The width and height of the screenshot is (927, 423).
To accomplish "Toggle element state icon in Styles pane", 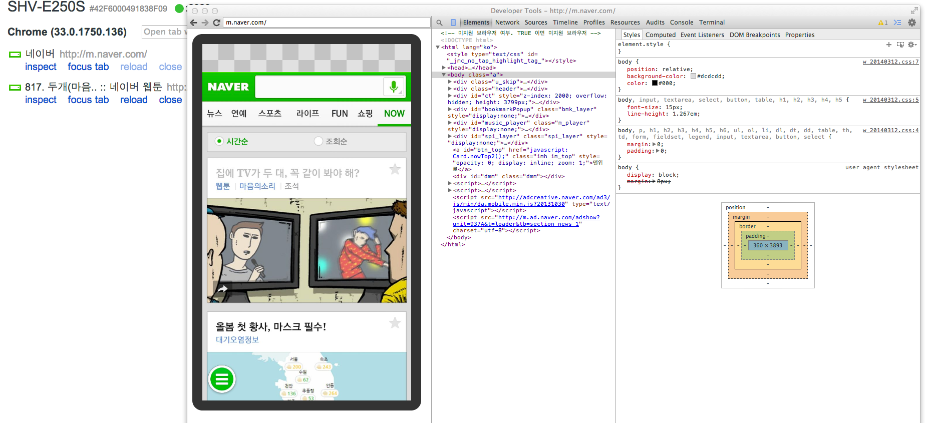I will pos(900,45).
